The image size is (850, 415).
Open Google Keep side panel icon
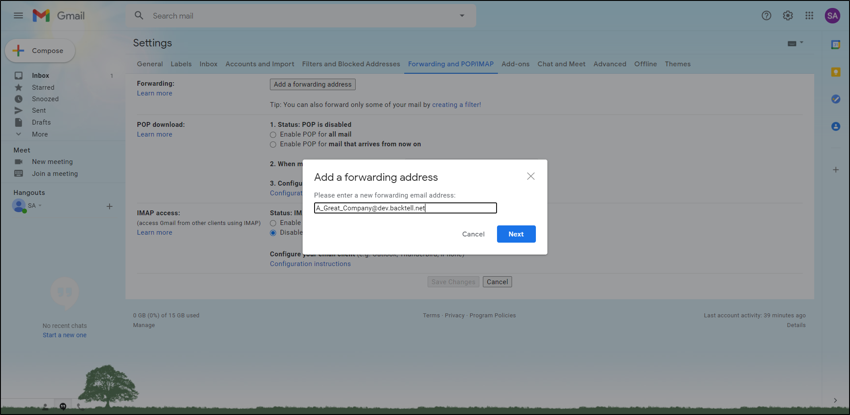coord(835,72)
